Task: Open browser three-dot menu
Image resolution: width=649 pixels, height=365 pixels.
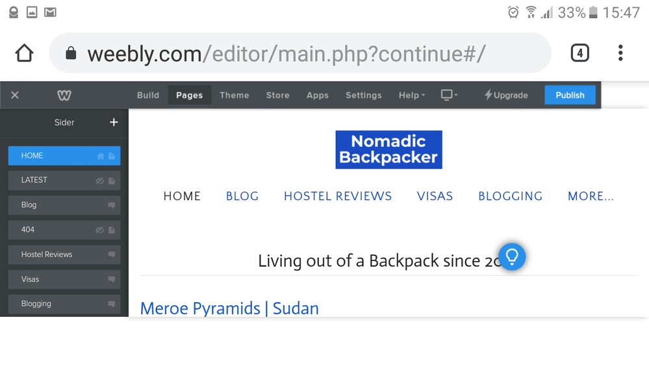Action: click(620, 53)
